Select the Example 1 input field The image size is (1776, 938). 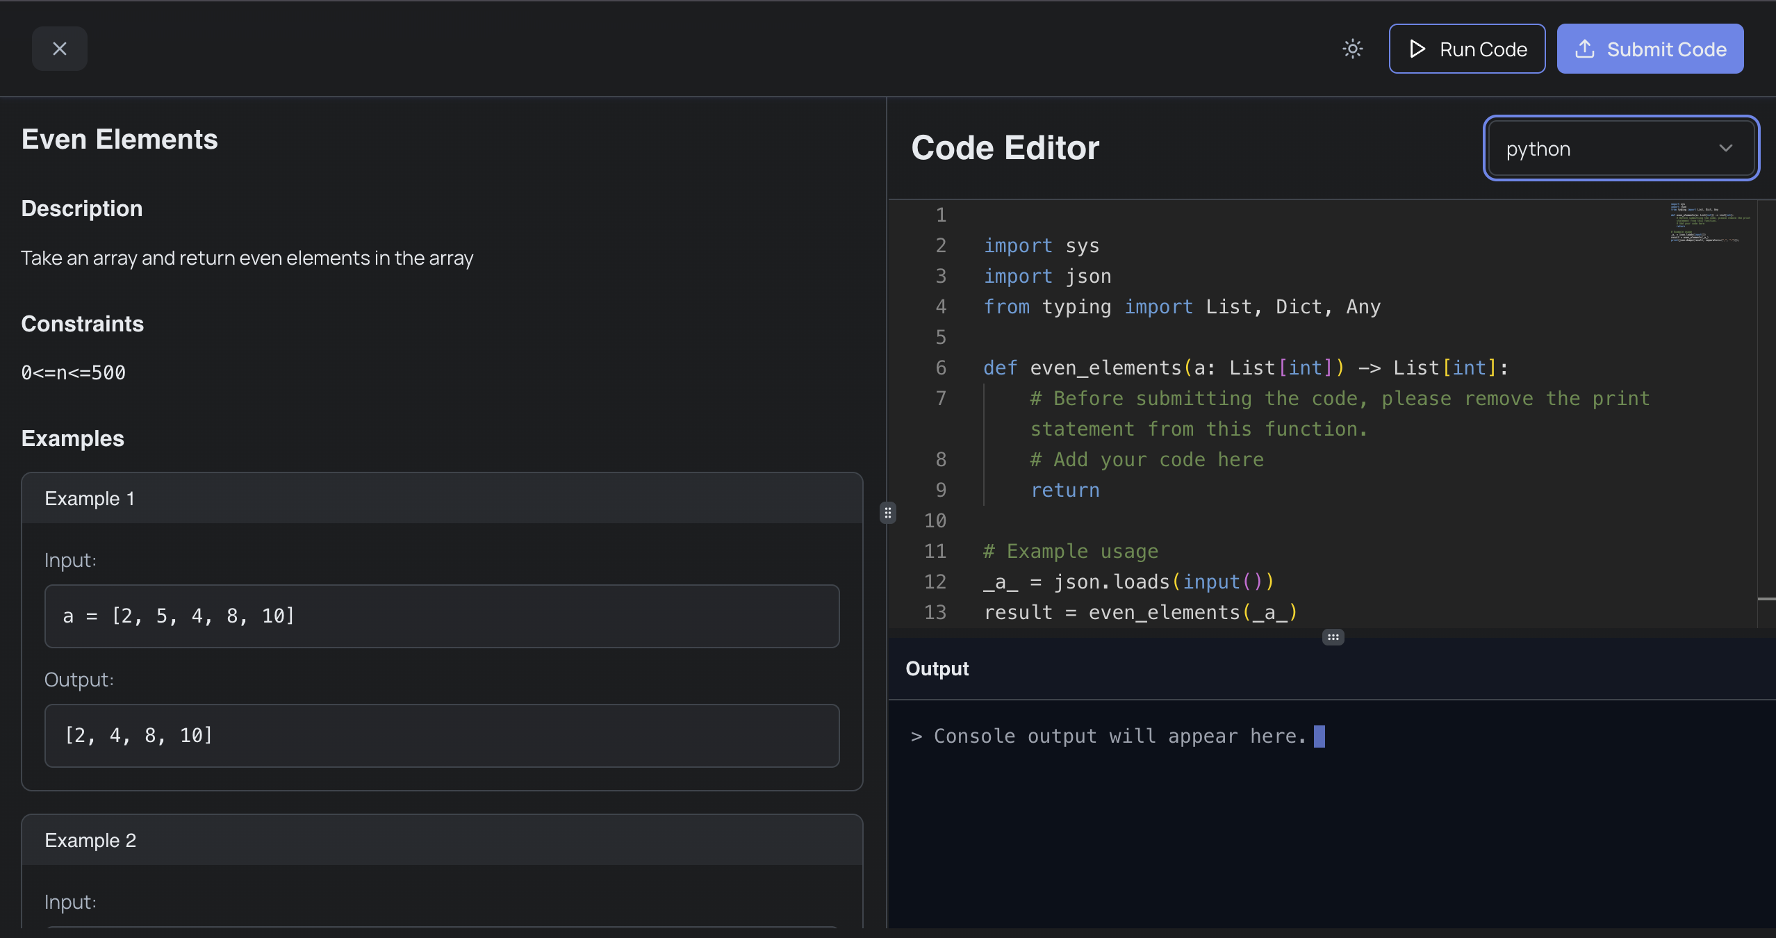(x=443, y=616)
